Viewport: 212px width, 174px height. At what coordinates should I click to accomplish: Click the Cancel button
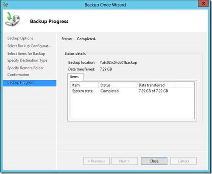183,161
